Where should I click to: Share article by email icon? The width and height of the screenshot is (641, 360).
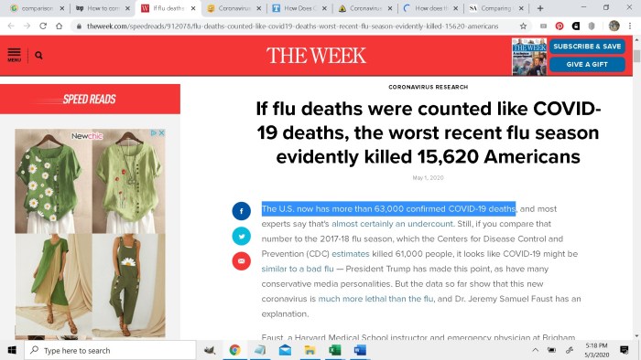click(241, 261)
